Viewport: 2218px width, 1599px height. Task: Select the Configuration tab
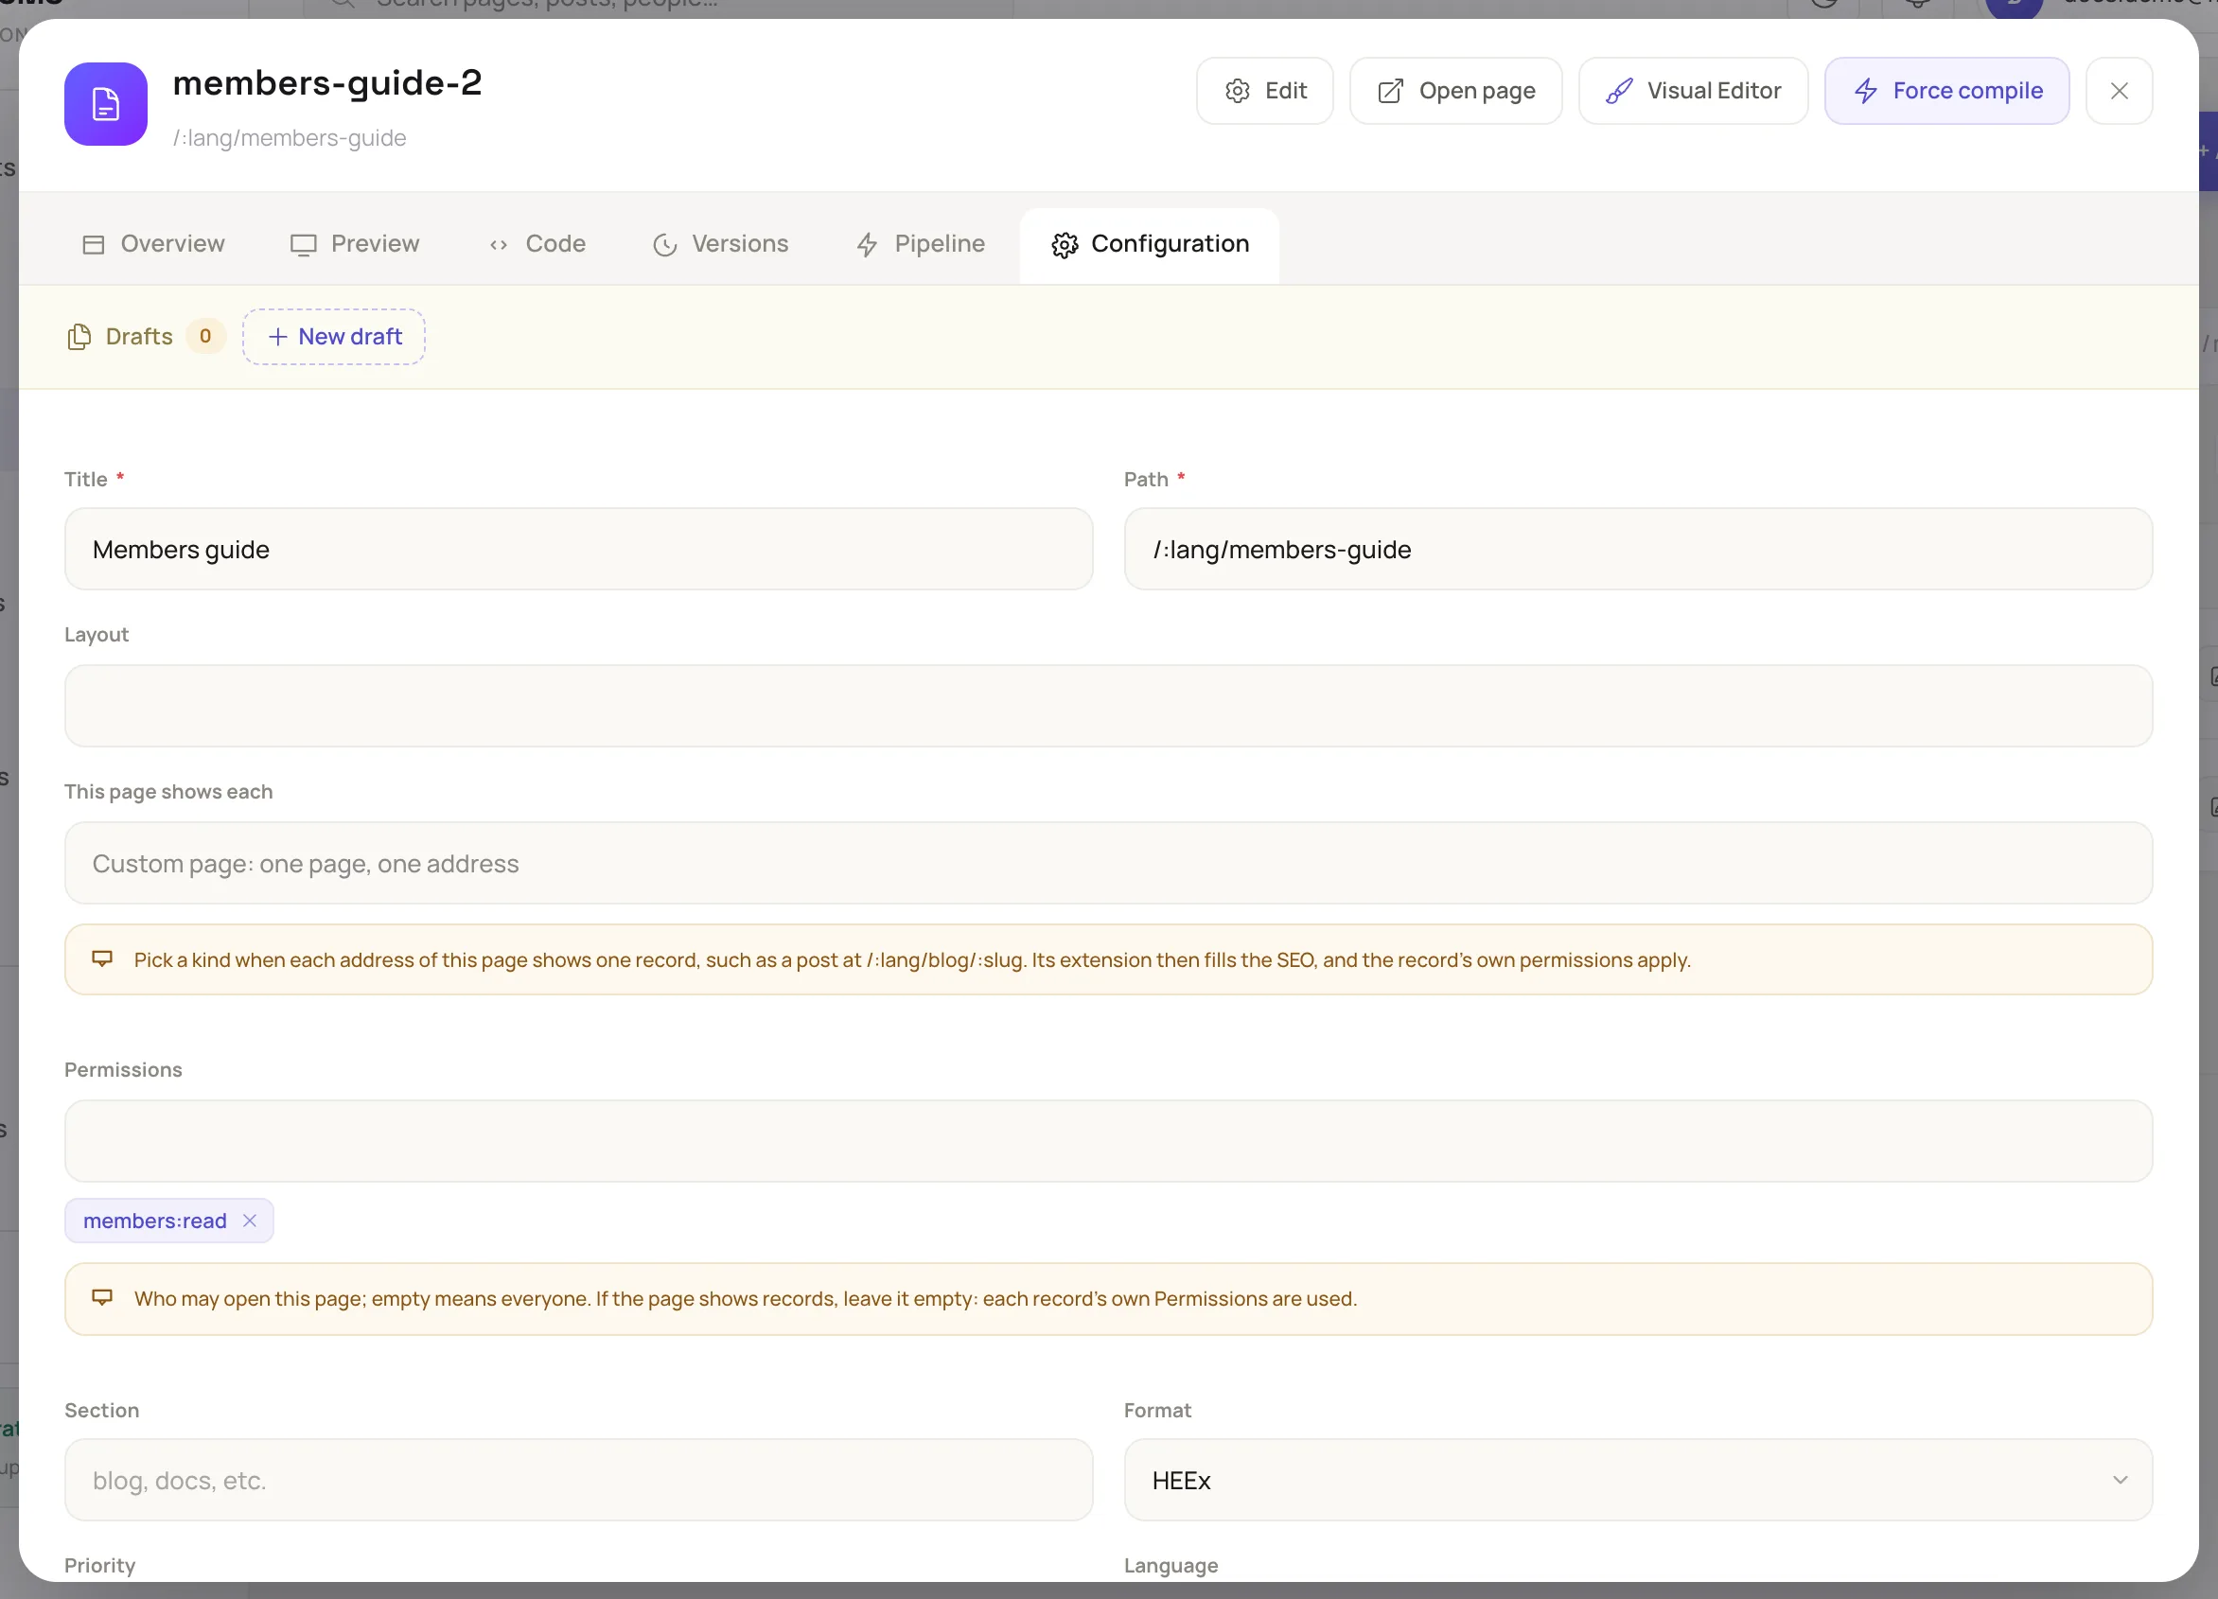coord(1149,243)
